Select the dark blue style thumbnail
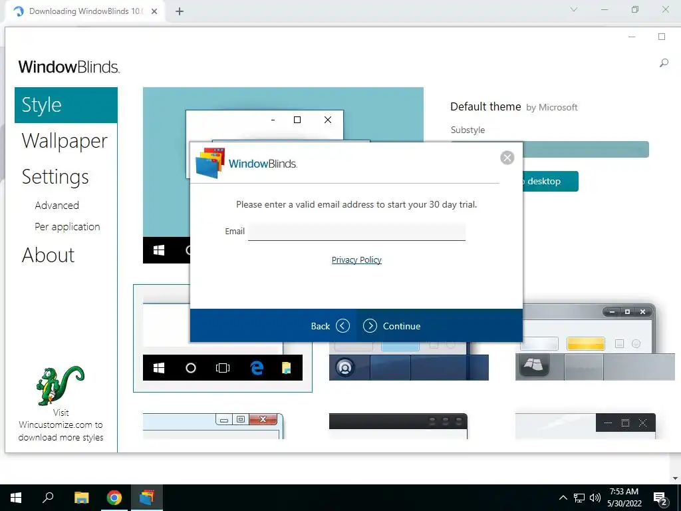 pyautogui.click(x=409, y=361)
